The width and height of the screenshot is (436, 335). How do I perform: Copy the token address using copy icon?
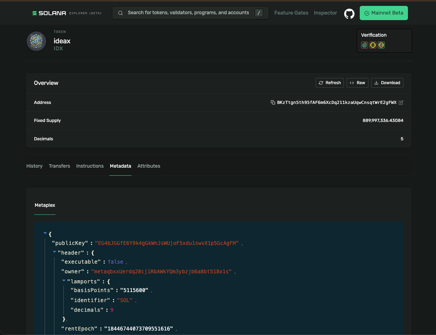point(273,103)
